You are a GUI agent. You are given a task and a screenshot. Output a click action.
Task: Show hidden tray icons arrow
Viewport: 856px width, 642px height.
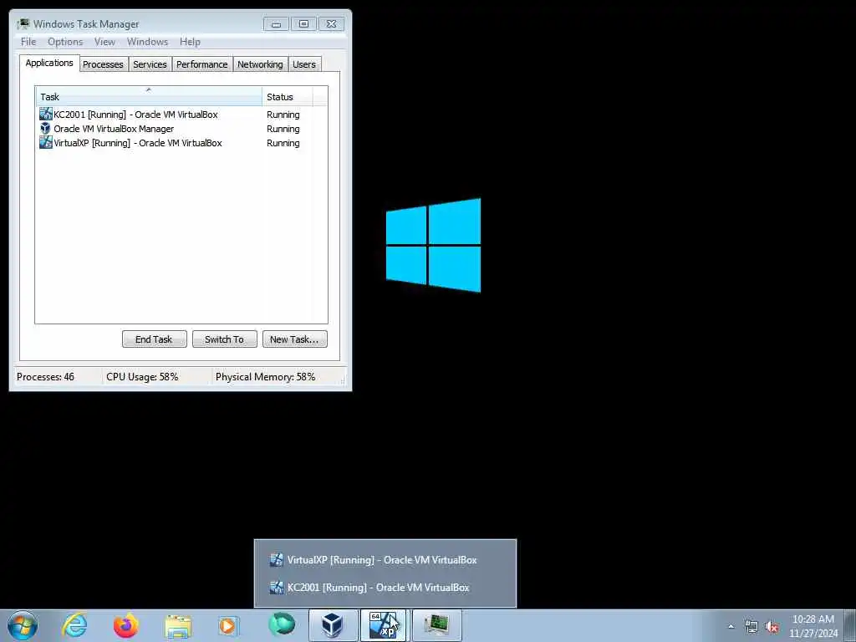[x=731, y=626]
